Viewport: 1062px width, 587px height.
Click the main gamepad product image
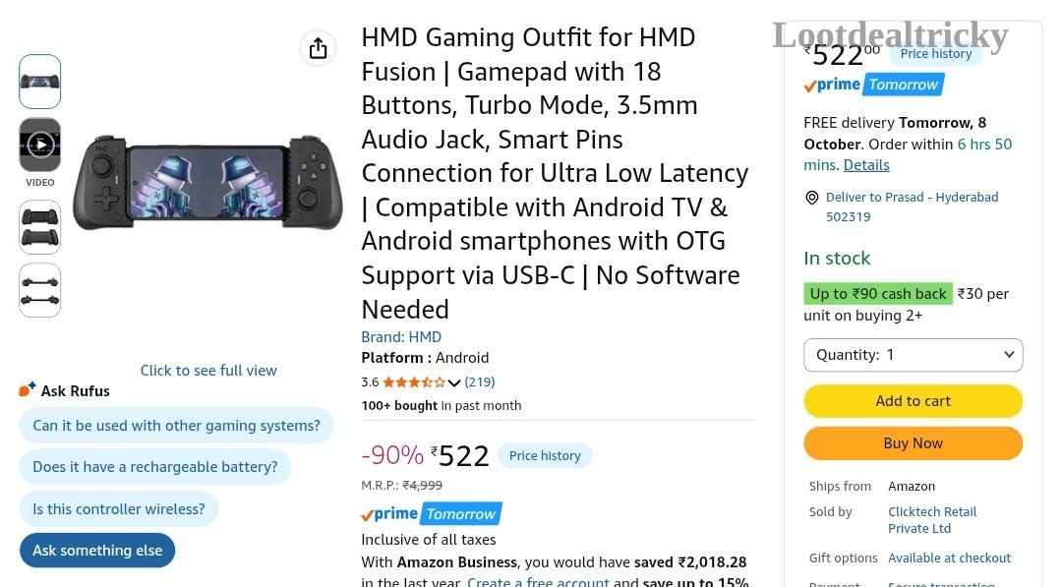point(207,182)
